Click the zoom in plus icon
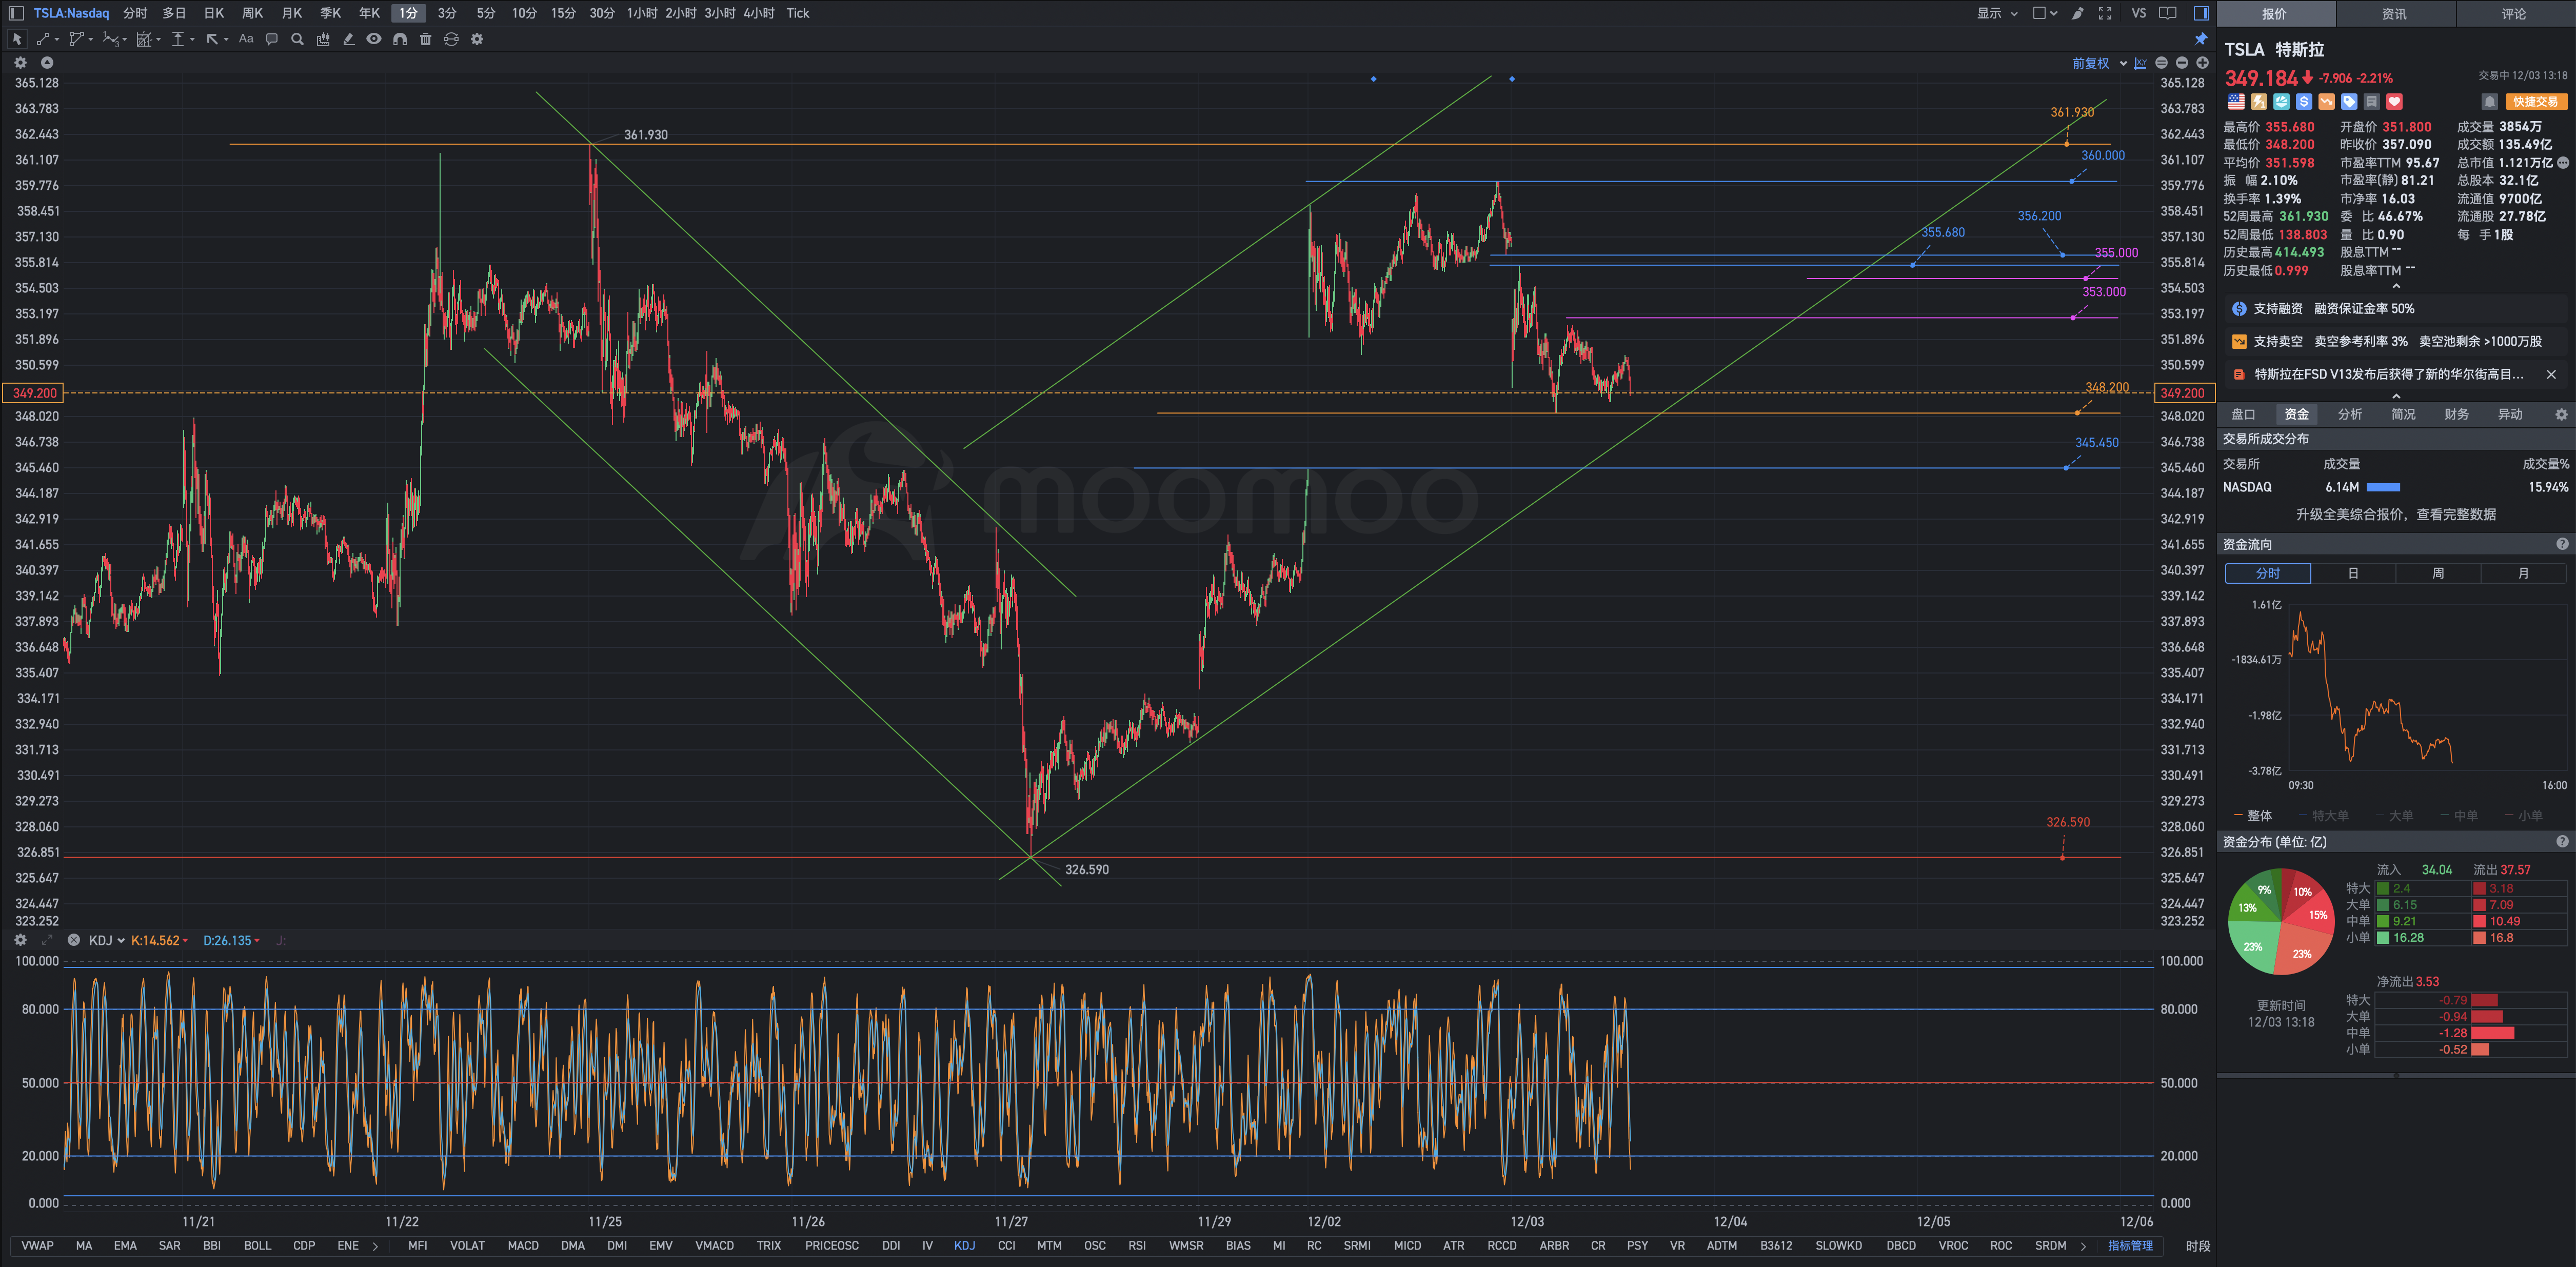The height and width of the screenshot is (1267, 2576). pos(2202,63)
